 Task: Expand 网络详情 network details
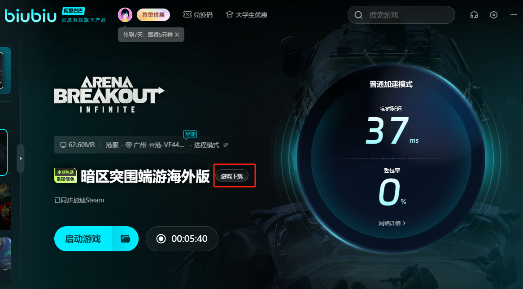(x=392, y=223)
